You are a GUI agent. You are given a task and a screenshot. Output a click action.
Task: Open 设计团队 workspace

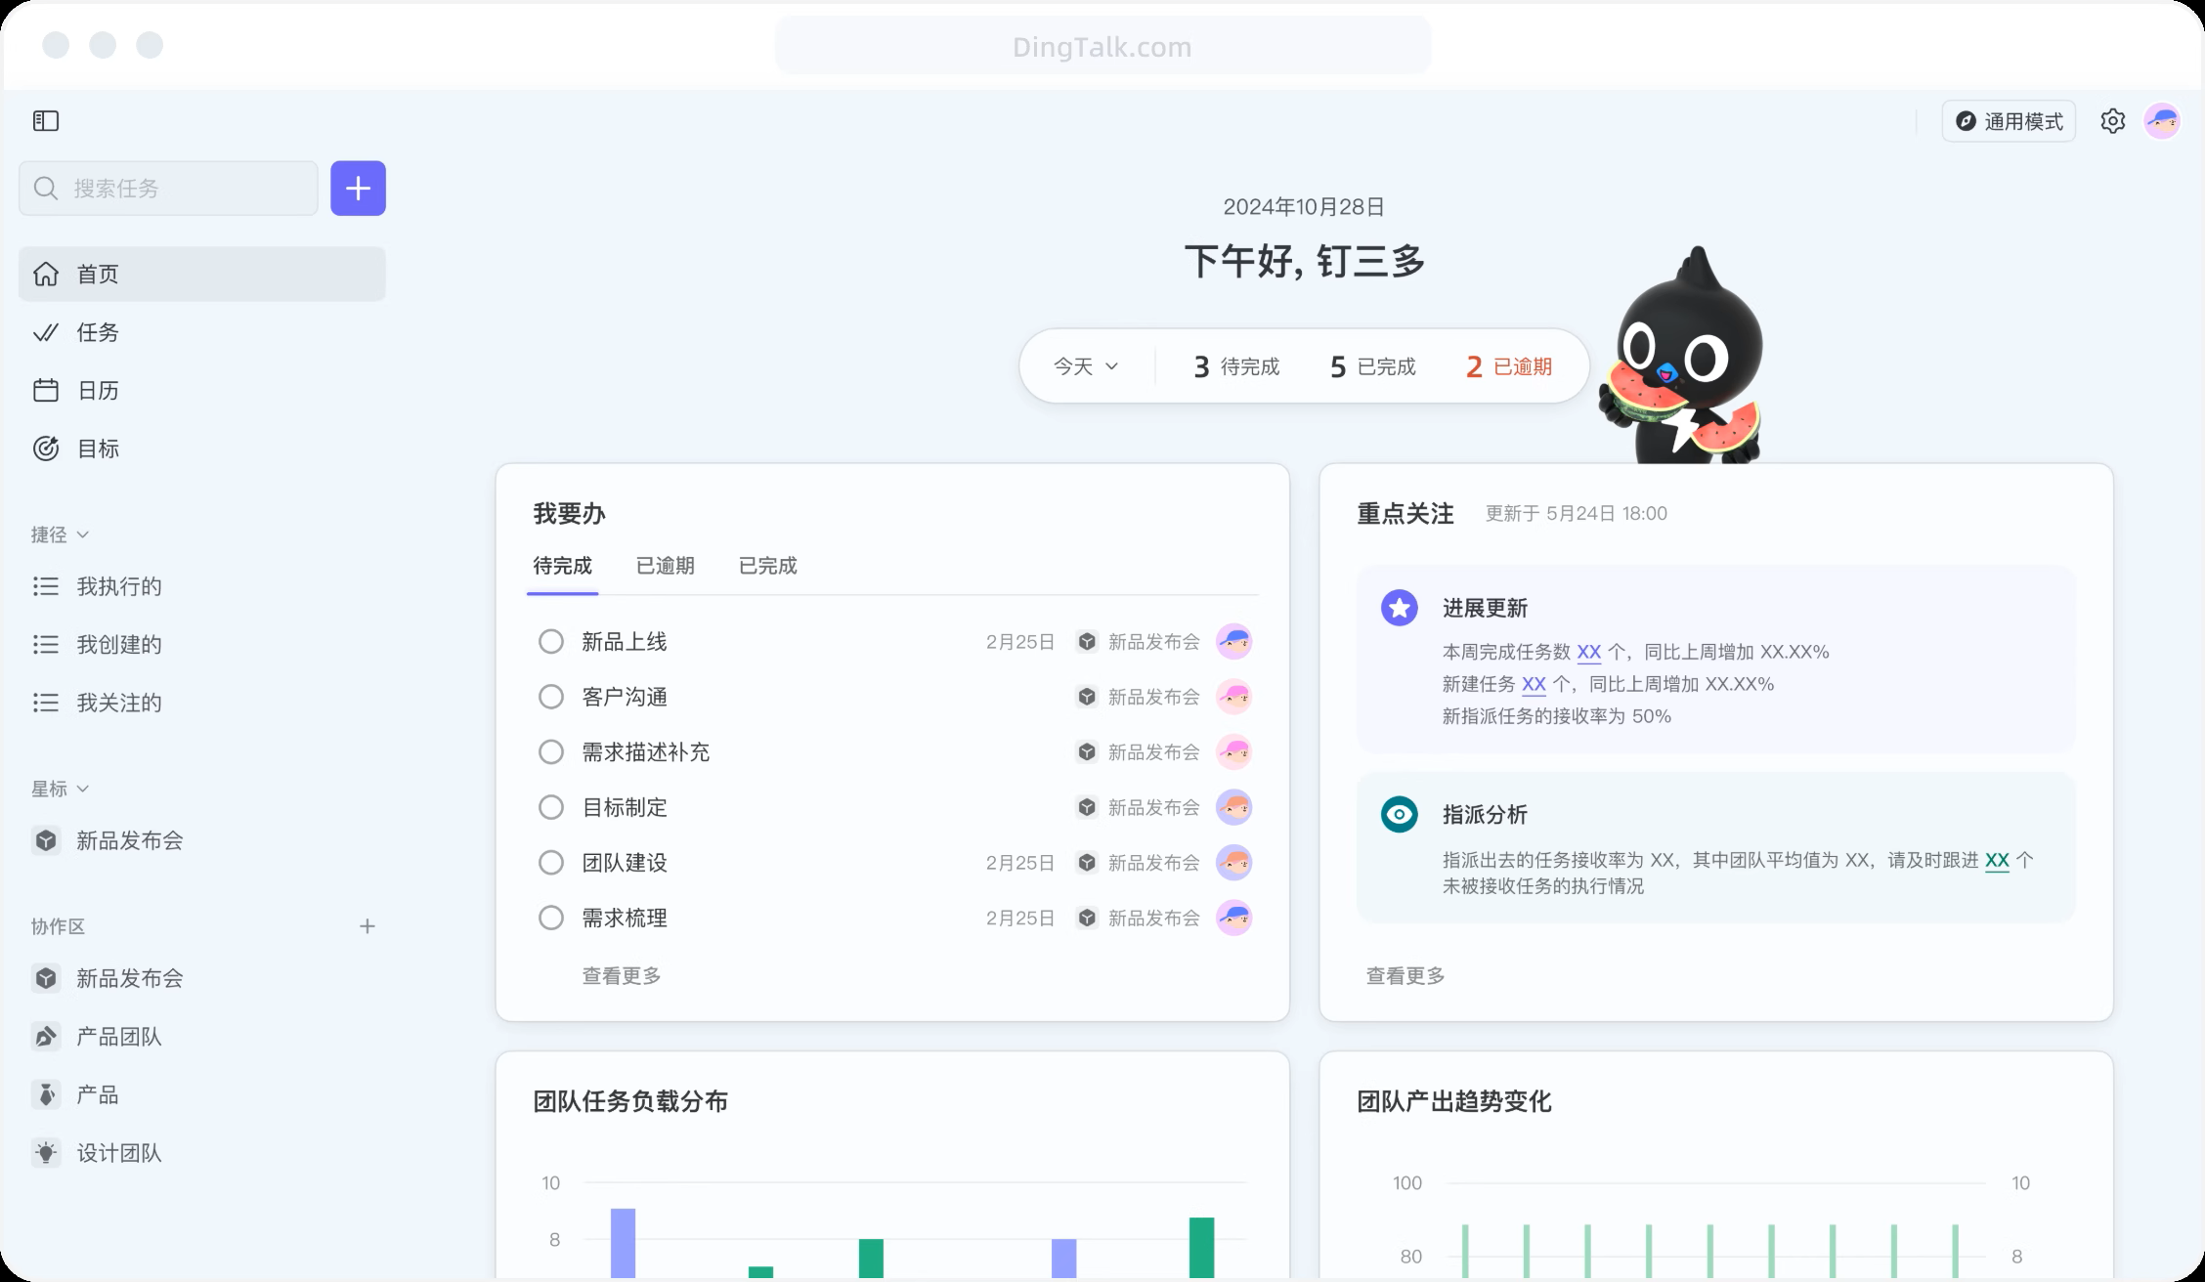coord(202,1153)
